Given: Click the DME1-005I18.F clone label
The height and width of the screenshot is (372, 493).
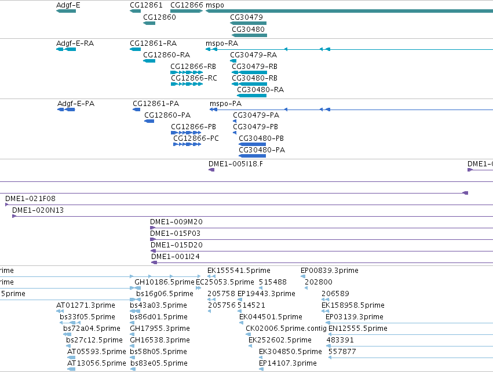Looking at the screenshot, I should pyautogui.click(x=236, y=164).
